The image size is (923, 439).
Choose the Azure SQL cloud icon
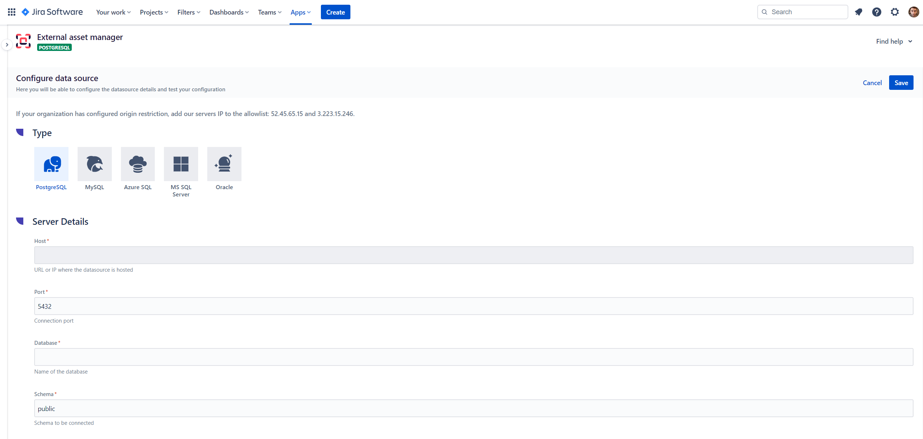point(138,164)
